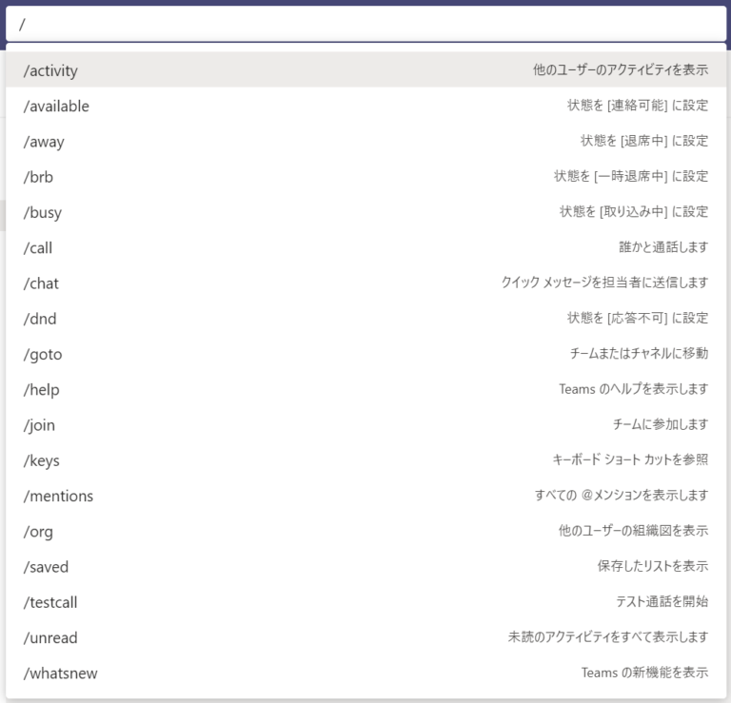
Task: Set status with /busy command
Action: [42, 212]
